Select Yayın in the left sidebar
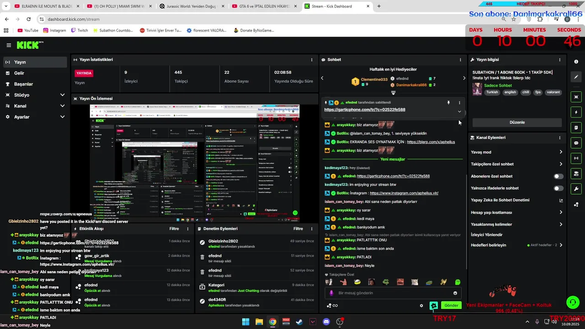Image resolution: width=585 pixels, height=329 pixels. point(34,62)
